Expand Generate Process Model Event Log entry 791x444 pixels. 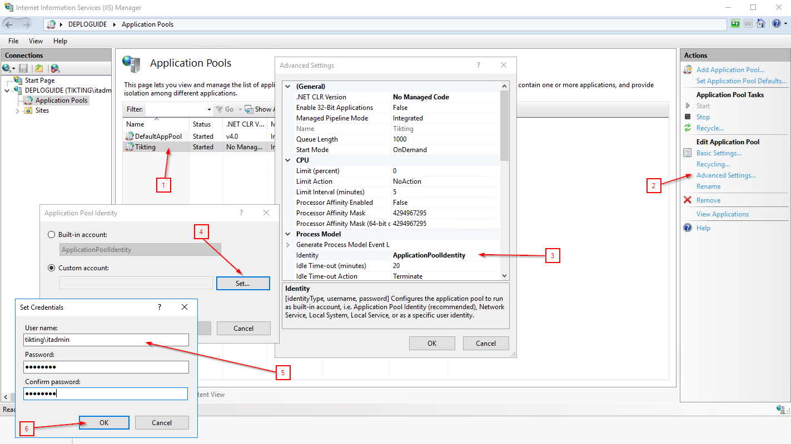(x=288, y=245)
